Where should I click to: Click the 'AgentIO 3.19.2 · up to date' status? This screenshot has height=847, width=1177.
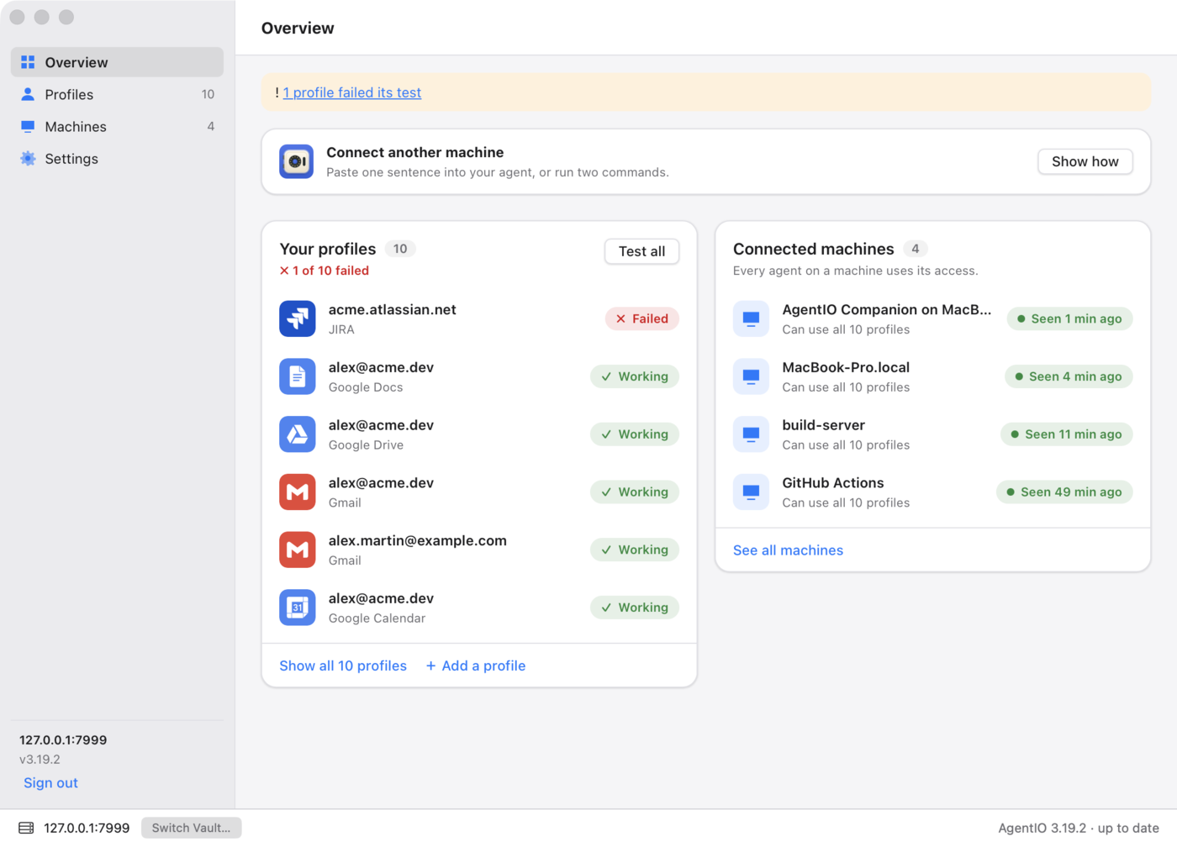click(x=1079, y=828)
